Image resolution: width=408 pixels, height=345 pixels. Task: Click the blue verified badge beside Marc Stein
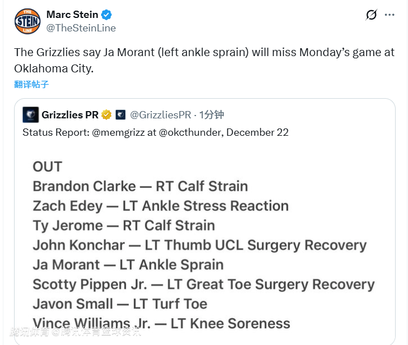[x=108, y=15]
